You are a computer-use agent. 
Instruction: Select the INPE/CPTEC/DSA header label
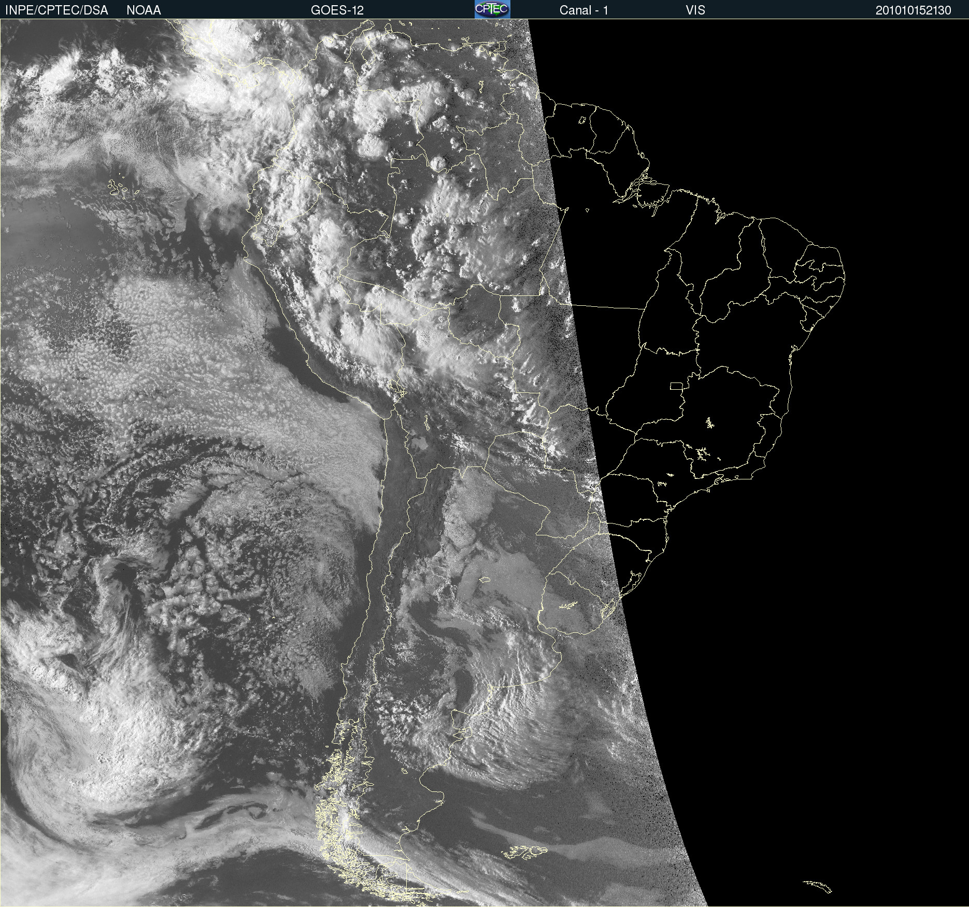(x=56, y=10)
